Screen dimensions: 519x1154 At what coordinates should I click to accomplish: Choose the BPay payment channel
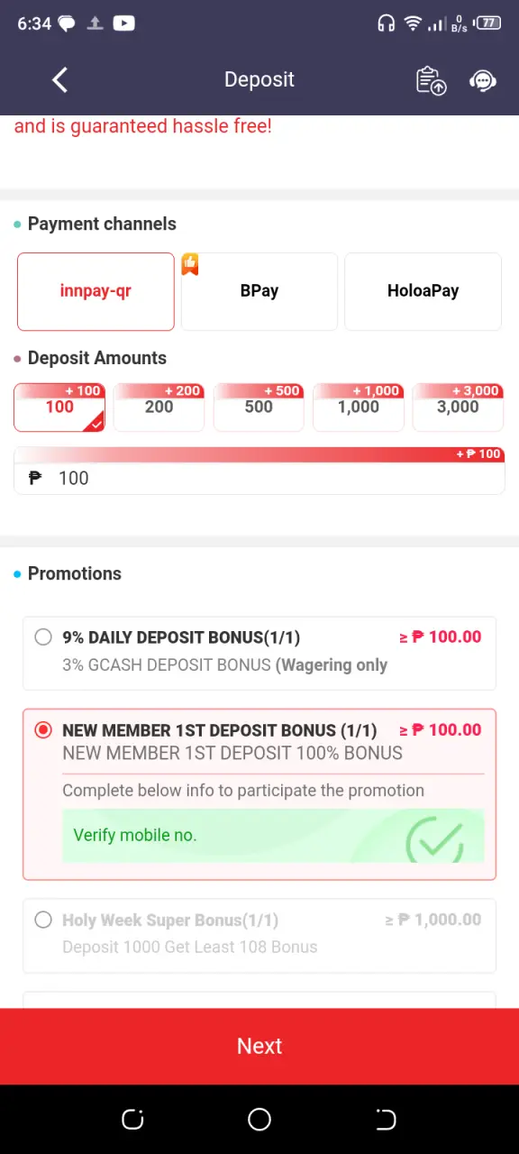coord(259,291)
